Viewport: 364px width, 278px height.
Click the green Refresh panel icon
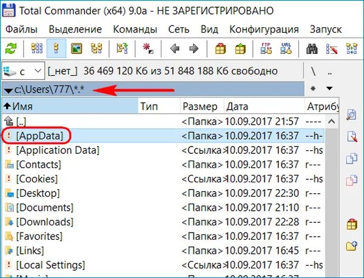(x=11, y=48)
